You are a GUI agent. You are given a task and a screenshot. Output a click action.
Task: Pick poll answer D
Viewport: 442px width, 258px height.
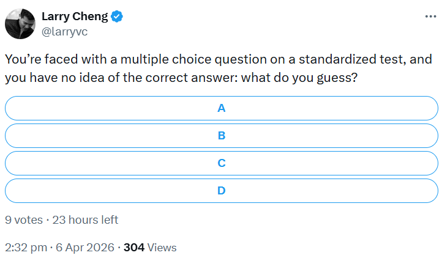(222, 190)
